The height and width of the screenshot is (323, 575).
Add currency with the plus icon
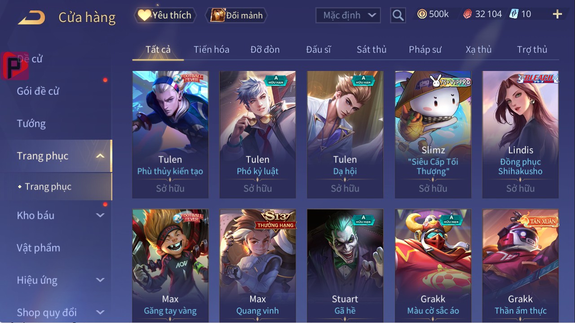(557, 14)
